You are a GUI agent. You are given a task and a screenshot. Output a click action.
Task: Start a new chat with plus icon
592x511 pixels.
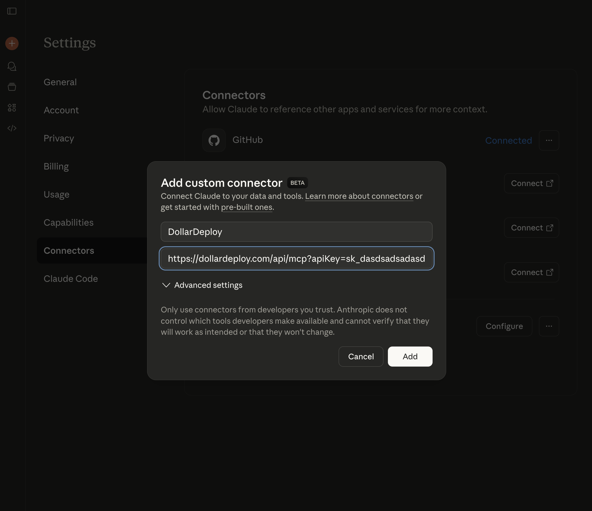click(12, 43)
